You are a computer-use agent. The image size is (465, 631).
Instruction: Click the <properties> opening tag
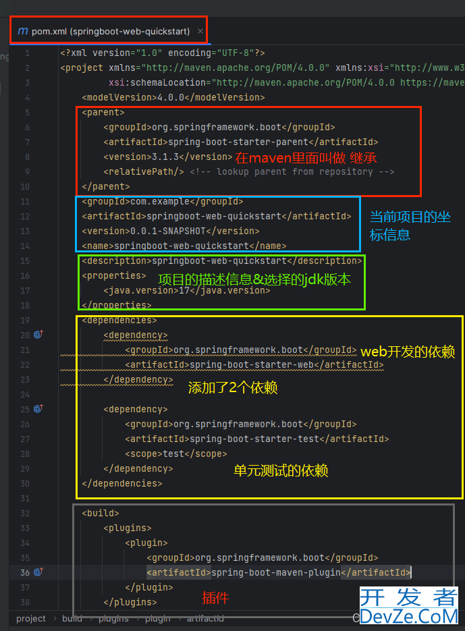point(114,275)
